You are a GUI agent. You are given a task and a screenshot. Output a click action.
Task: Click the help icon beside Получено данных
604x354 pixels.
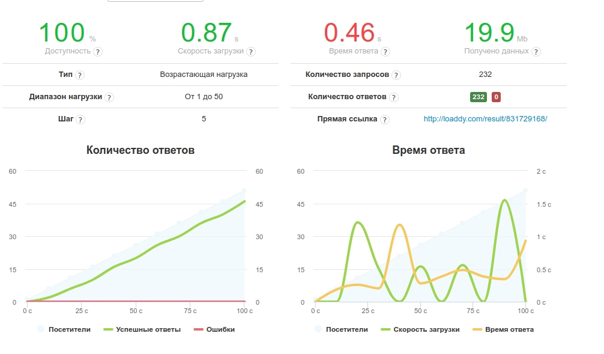(x=536, y=50)
